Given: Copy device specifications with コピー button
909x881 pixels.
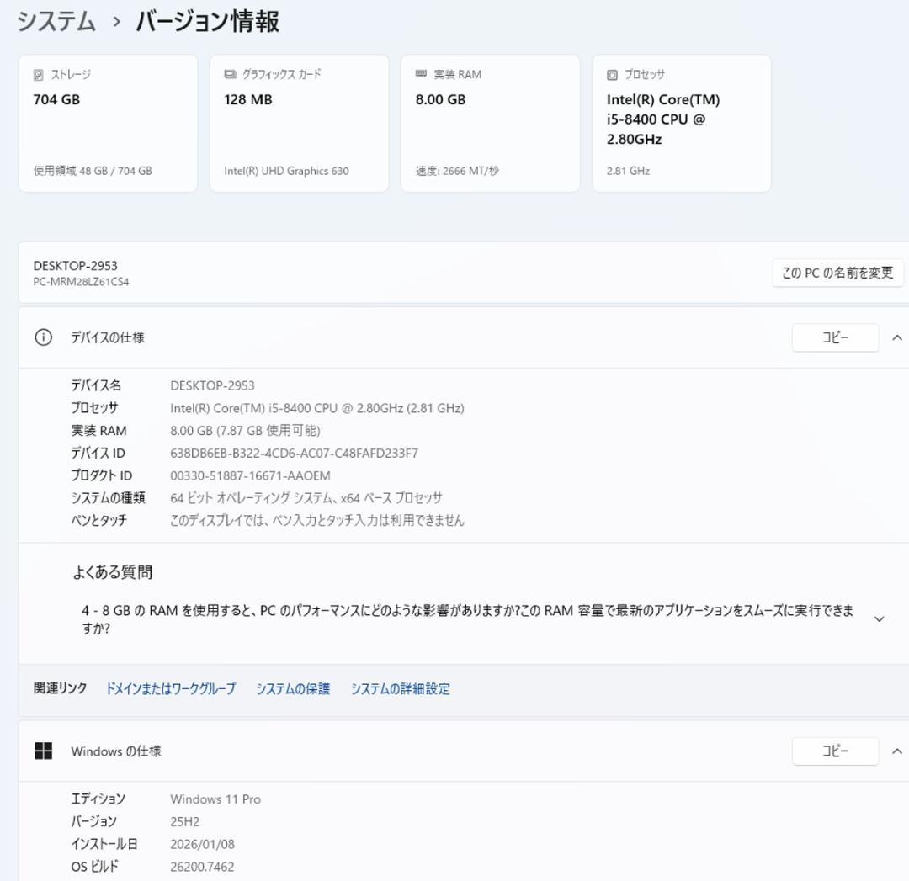Looking at the screenshot, I should pos(835,337).
